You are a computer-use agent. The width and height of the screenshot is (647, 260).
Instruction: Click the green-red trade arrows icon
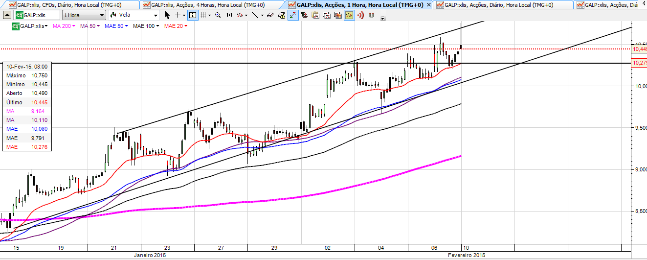304,15
